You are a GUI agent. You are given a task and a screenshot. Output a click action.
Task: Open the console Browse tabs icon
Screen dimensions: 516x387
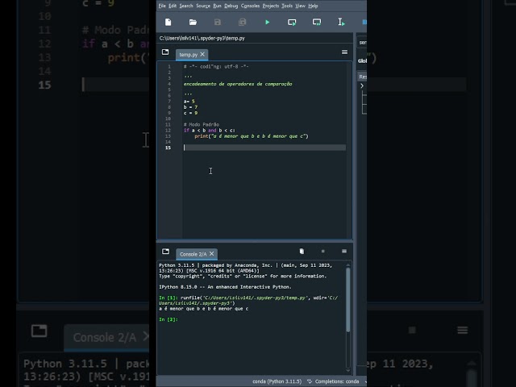click(165, 252)
